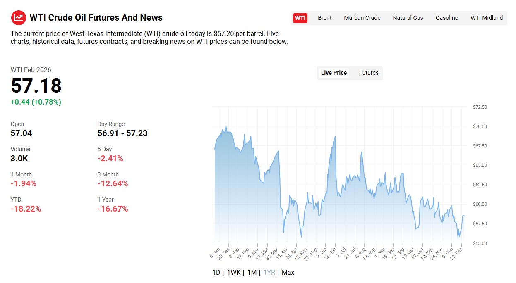Click the YTD -18.22% change value

(26, 209)
